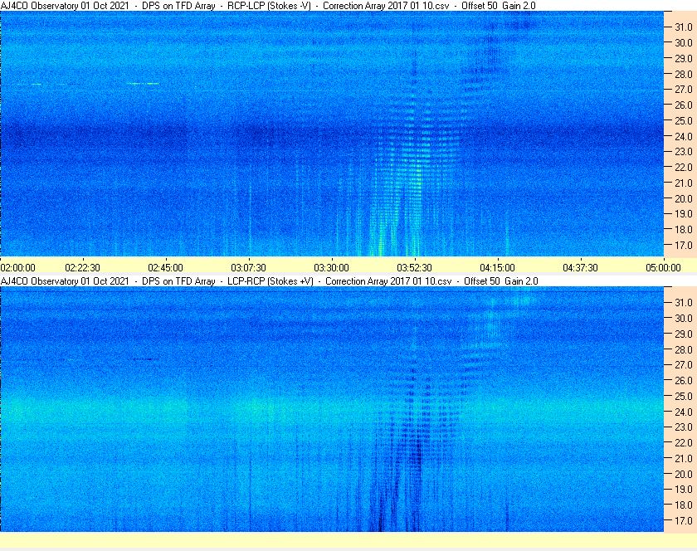Pick the 24.0 frequency label in Stokes +V panel
The height and width of the screenshot is (551, 697).
click(x=684, y=412)
